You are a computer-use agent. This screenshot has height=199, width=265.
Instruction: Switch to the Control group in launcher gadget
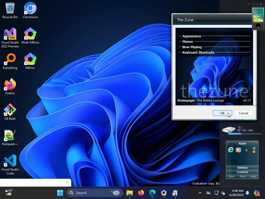242,172
